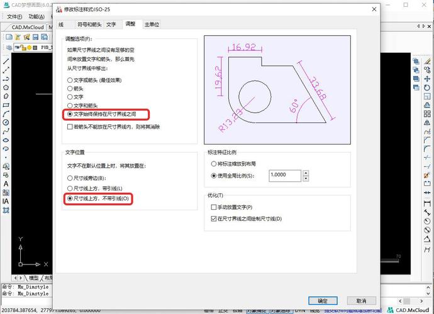Select the CAD.MxCloud document tab
434x314 pixels.
[28, 27]
